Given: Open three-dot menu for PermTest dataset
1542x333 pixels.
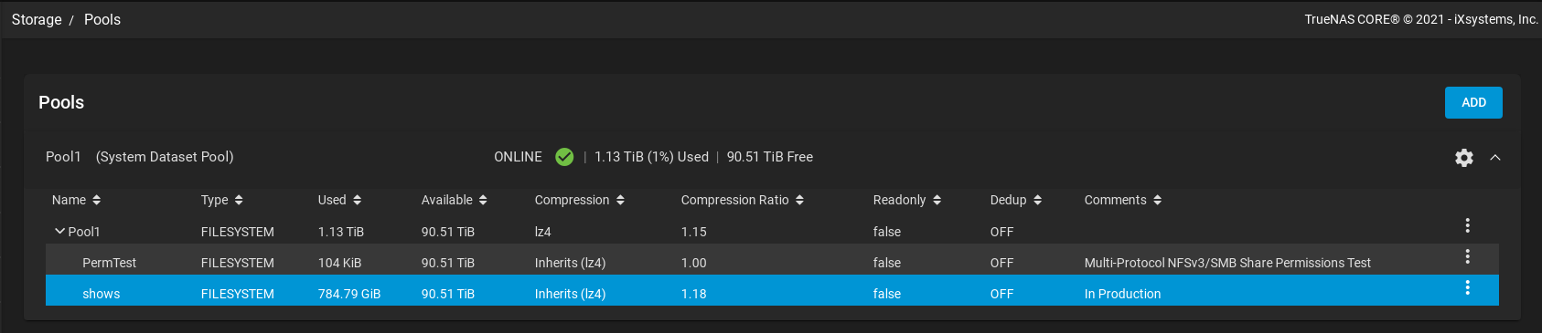Looking at the screenshot, I should point(1467,256).
